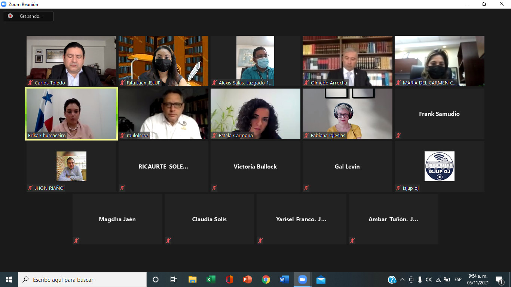Screen dimensions: 511x287
Task: Expand the hidden system tray icons
Action: [x=402, y=280]
